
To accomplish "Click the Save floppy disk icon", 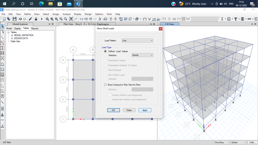I will (15, 19).
